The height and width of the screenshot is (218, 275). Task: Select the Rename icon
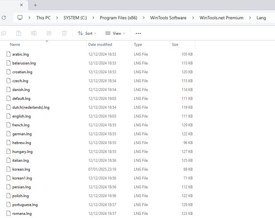[34, 33]
